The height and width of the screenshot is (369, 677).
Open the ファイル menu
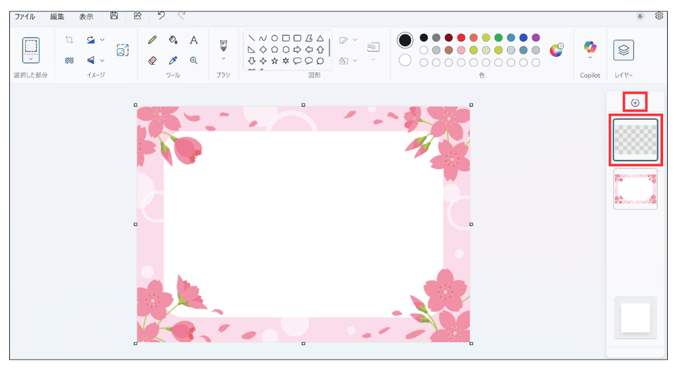pyautogui.click(x=25, y=17)
